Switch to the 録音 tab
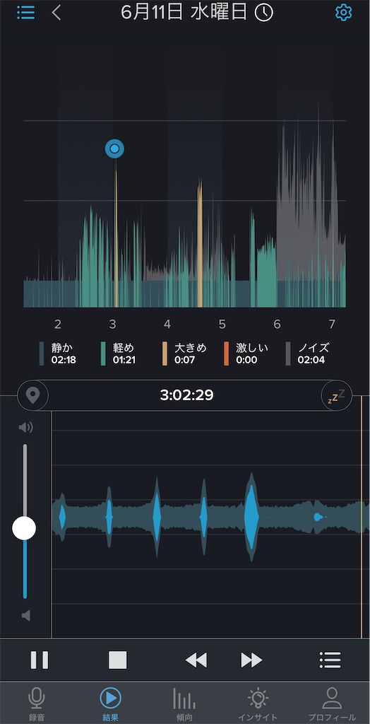Viewport: 370px width, 724px height. pyautogui.click(x=37, y=703)
